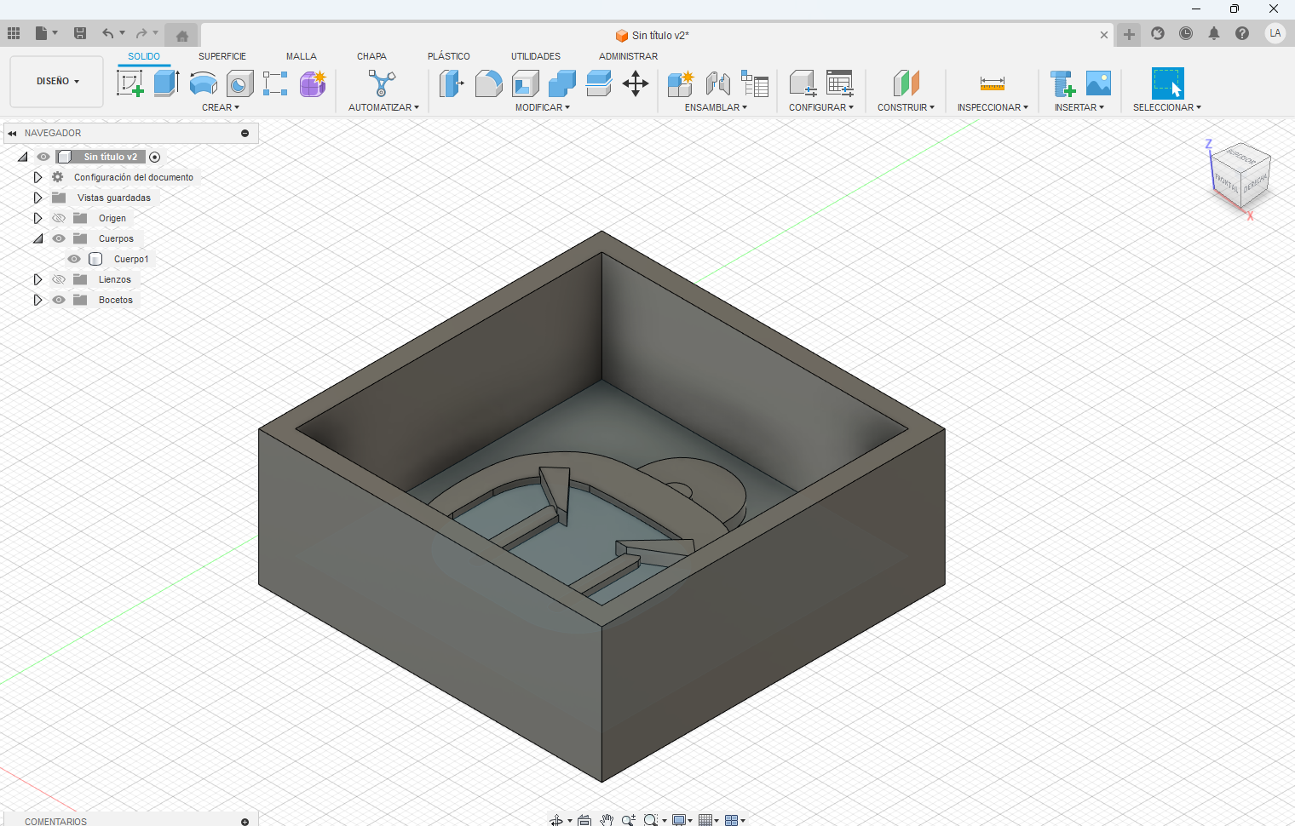Open the MODIFICAR dropdown menu

pos(543,107)
